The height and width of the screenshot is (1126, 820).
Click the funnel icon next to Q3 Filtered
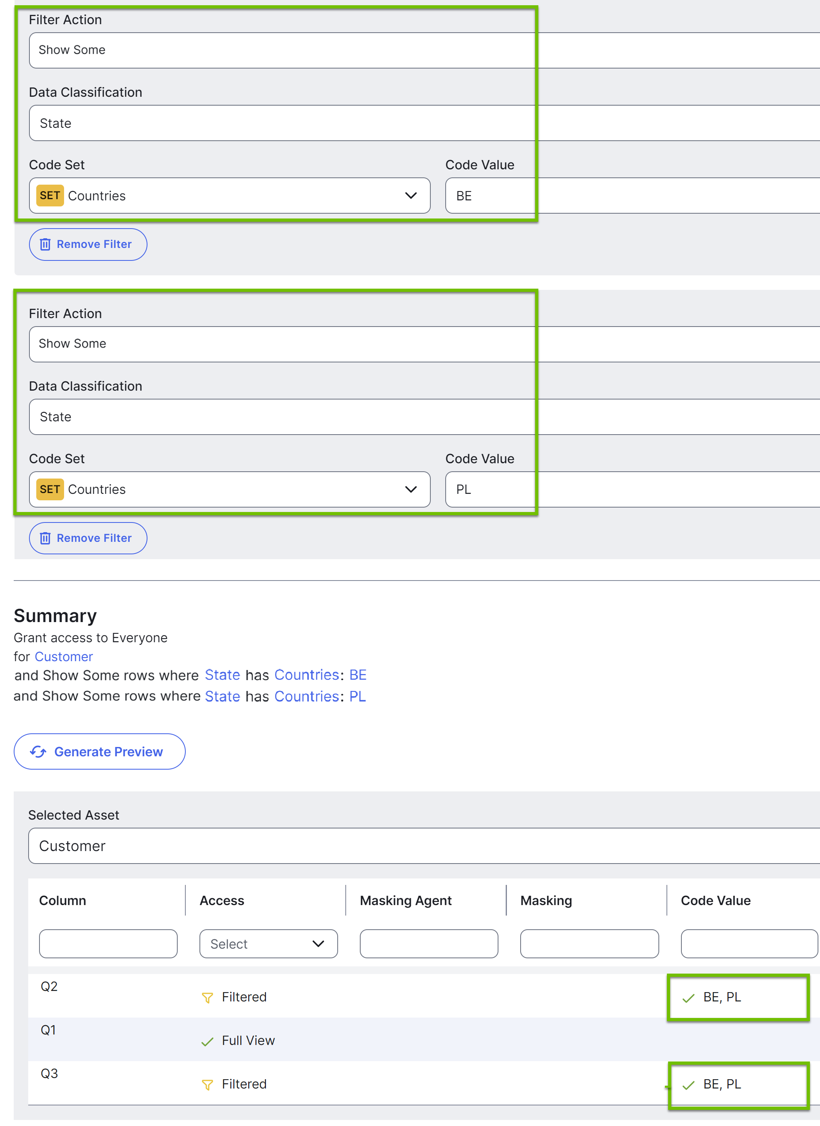pos(208,1084)
